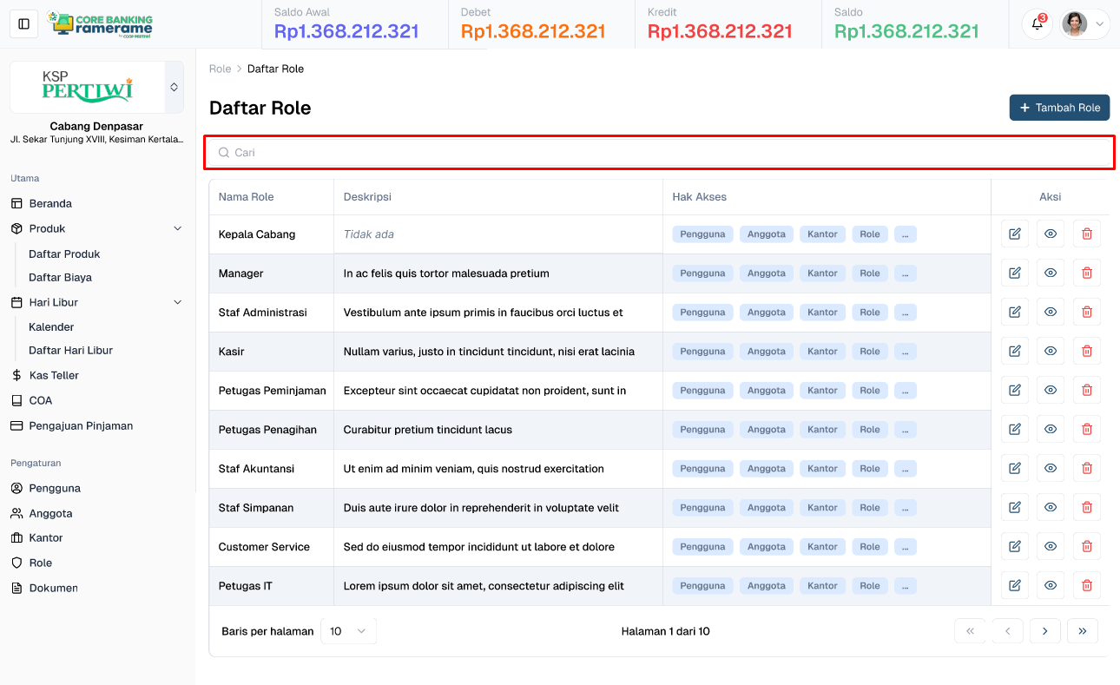
Task: Show Staf Simpanan role with eye icon
Action: pos(1051,508)
